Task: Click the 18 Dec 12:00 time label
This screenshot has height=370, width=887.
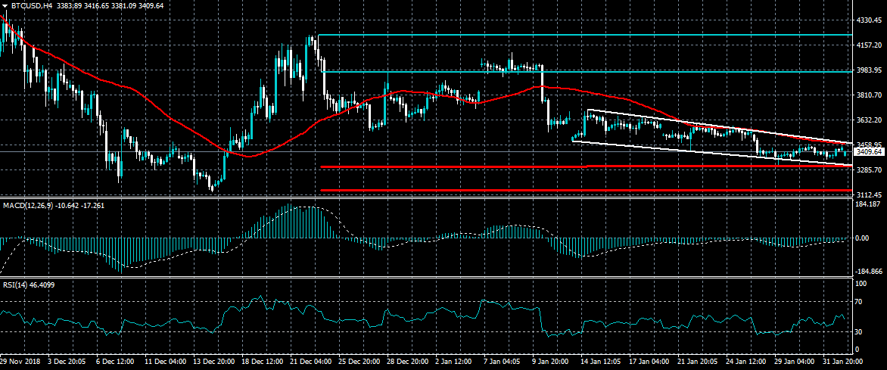Action: pyautogui.click(x=264, y=361)
